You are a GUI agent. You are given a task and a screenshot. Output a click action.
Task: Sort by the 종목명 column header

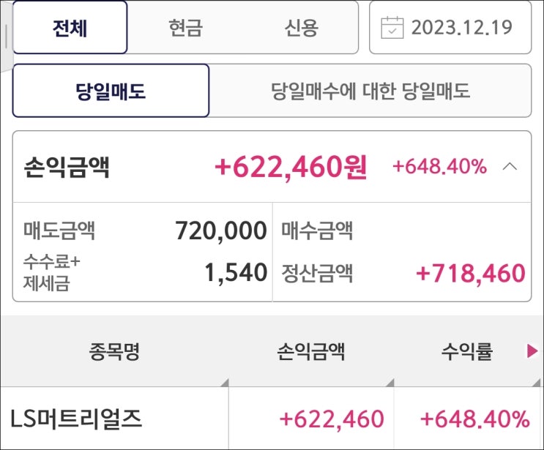pyautogui.click(x=115, y=352)
